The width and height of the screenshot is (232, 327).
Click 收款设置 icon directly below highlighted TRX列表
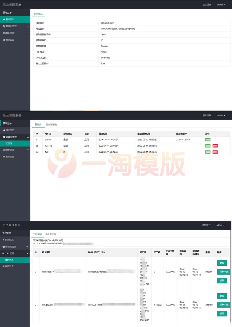(3, 266)
